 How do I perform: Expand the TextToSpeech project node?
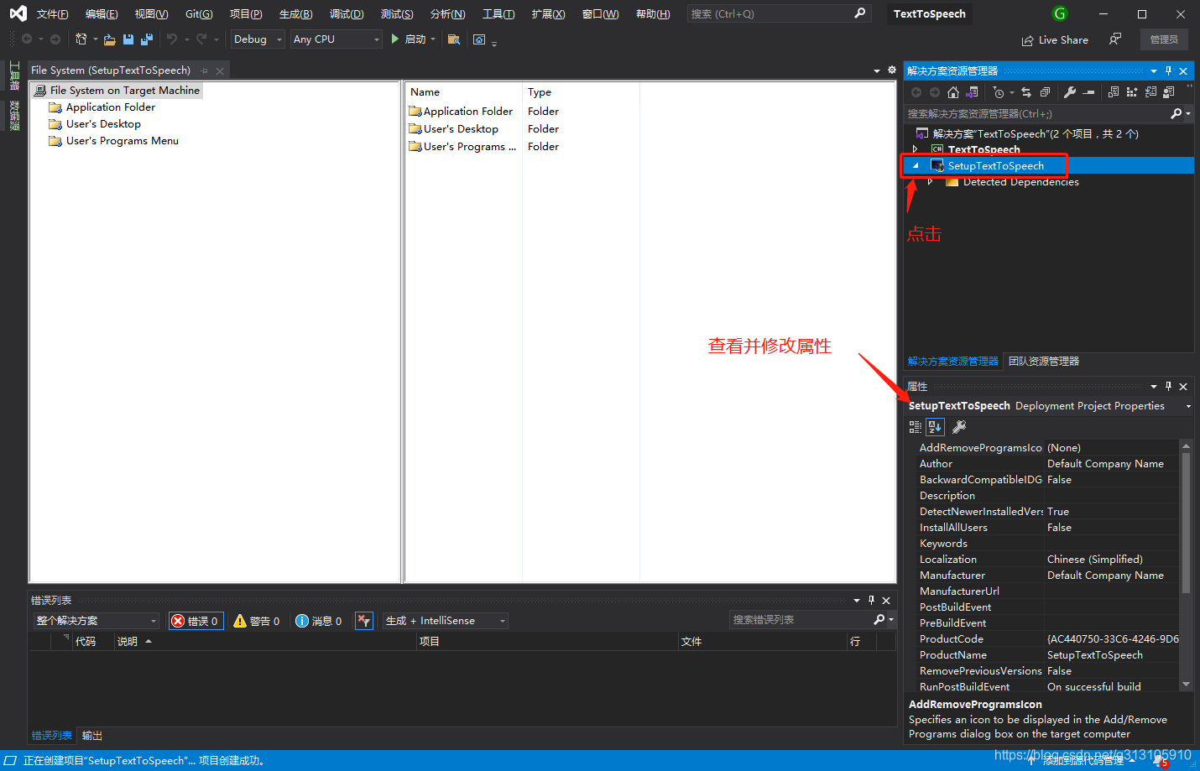coord(915,149)
